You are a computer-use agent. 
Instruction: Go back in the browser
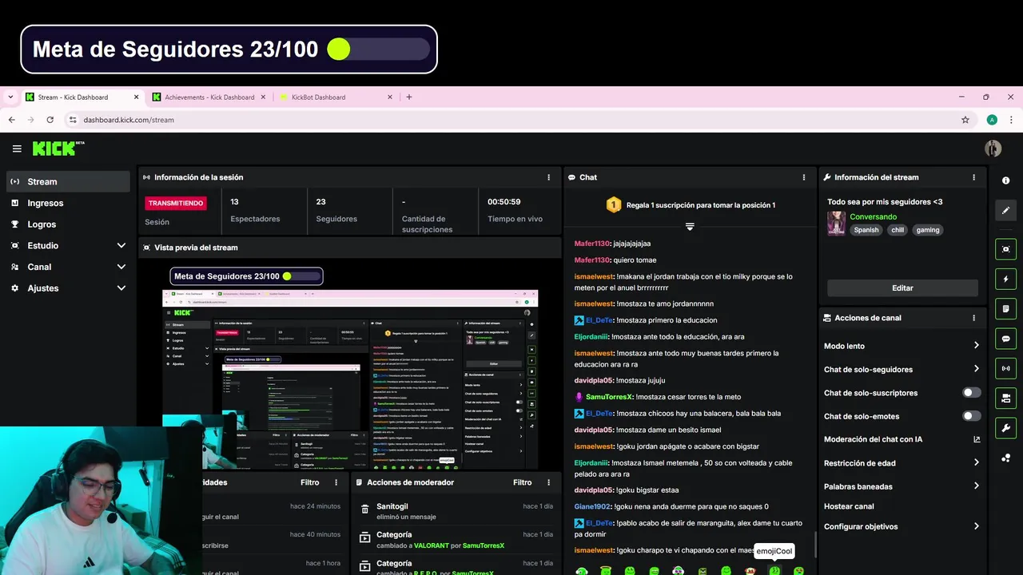point(12,120)
